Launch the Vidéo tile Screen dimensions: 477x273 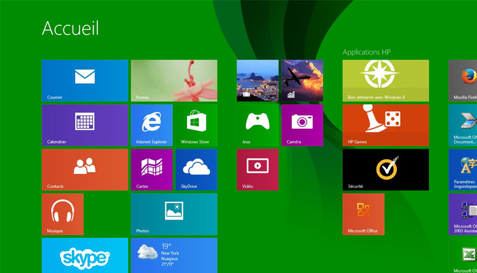tap(258, 170)
